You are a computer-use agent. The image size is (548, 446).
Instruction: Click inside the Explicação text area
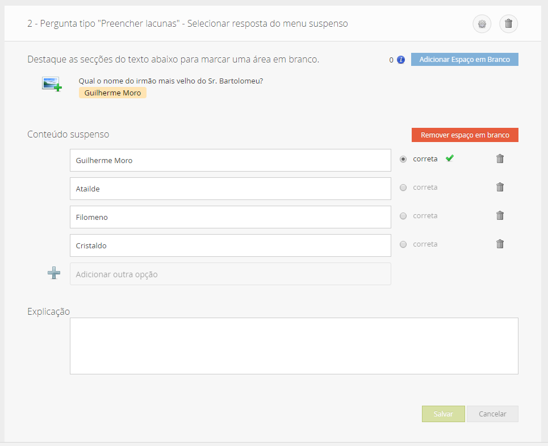pyautogui.click(x=294, y=345)
